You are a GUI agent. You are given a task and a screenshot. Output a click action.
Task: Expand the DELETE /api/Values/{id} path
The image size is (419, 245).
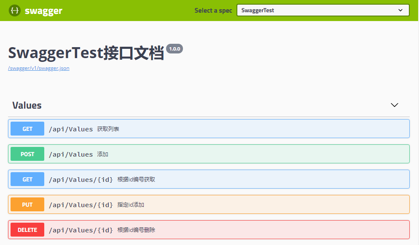point(81,230)
